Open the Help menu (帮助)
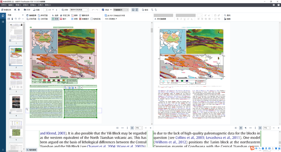Screen dimensions: 281x152 click(x=48, y=5)
